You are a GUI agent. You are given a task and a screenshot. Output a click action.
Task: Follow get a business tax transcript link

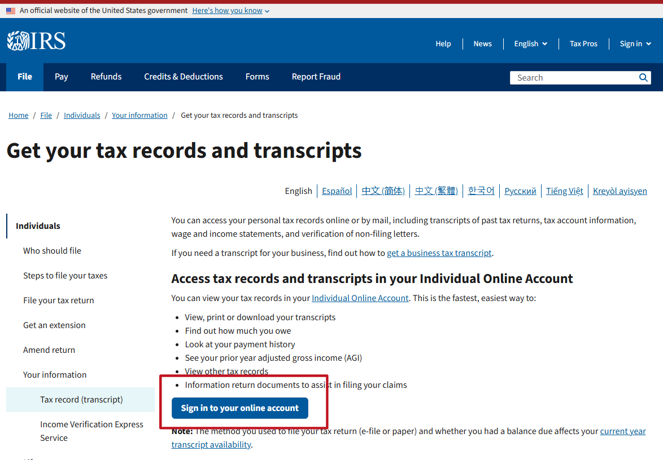[439, 253]
